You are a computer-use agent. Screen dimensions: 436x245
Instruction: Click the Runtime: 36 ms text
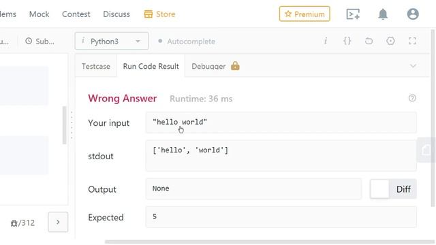(x=201, y=99)
